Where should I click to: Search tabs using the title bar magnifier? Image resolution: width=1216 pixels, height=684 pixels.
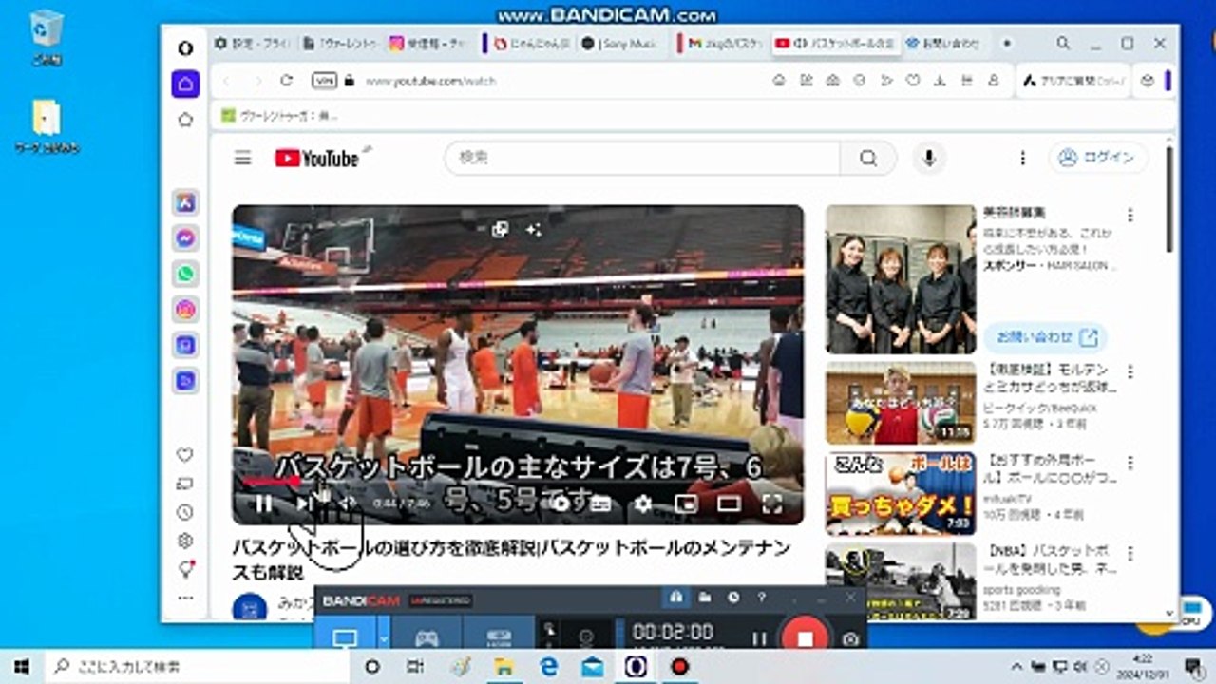pos(1063,44)
